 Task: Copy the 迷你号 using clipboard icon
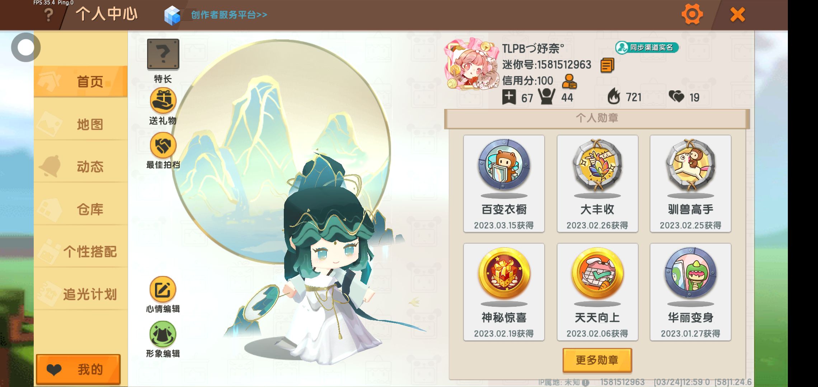point(607,65)
